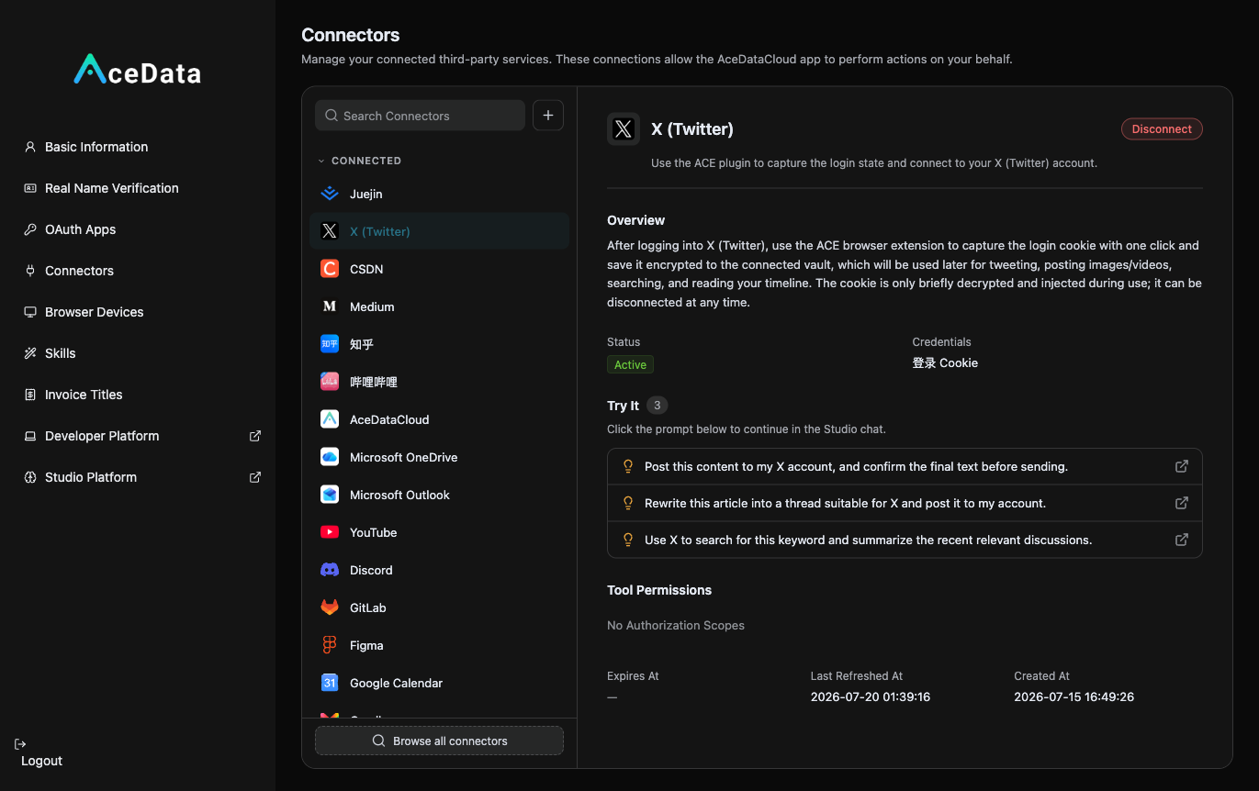
Task: Click the Connectors plug icon
Action: tap(30, 271)
